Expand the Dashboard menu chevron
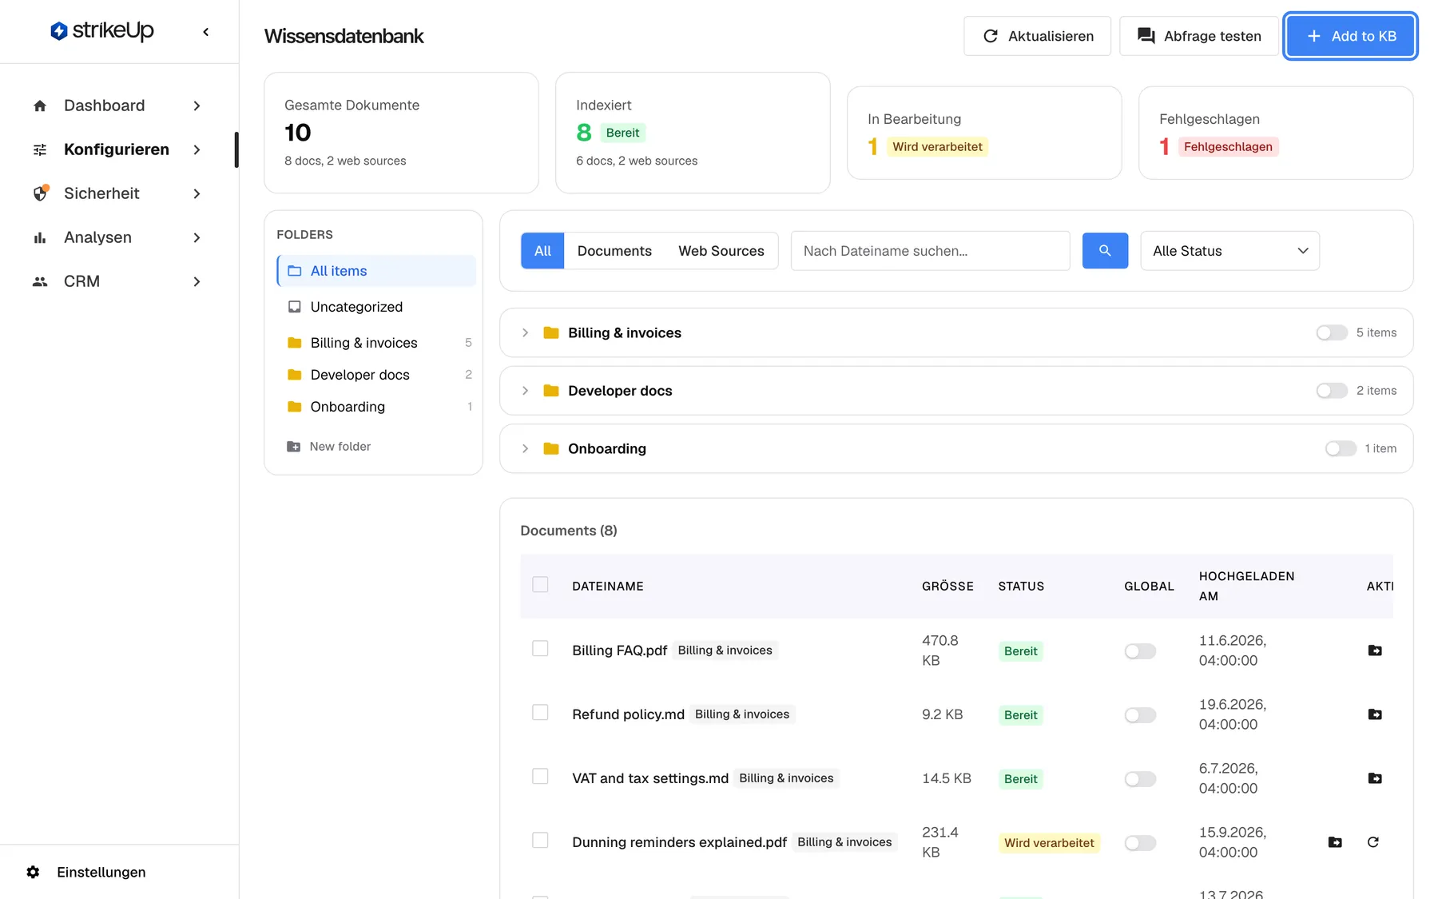Screen dimensions: 1438x899 tap(197, 105)
